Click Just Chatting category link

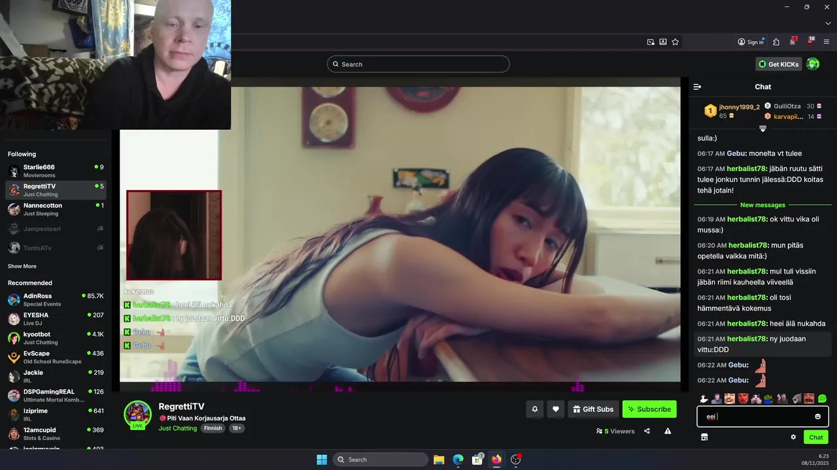(x=177, y=428)
